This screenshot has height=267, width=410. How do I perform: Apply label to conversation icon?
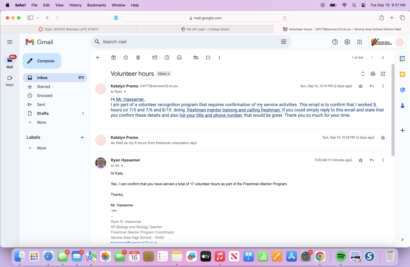click(208, 57)
